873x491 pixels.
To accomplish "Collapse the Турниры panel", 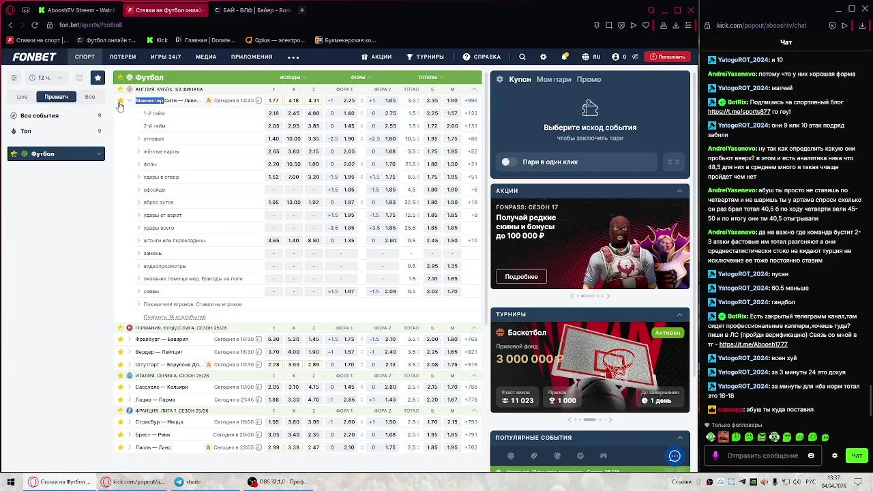I will click(679, 314).
